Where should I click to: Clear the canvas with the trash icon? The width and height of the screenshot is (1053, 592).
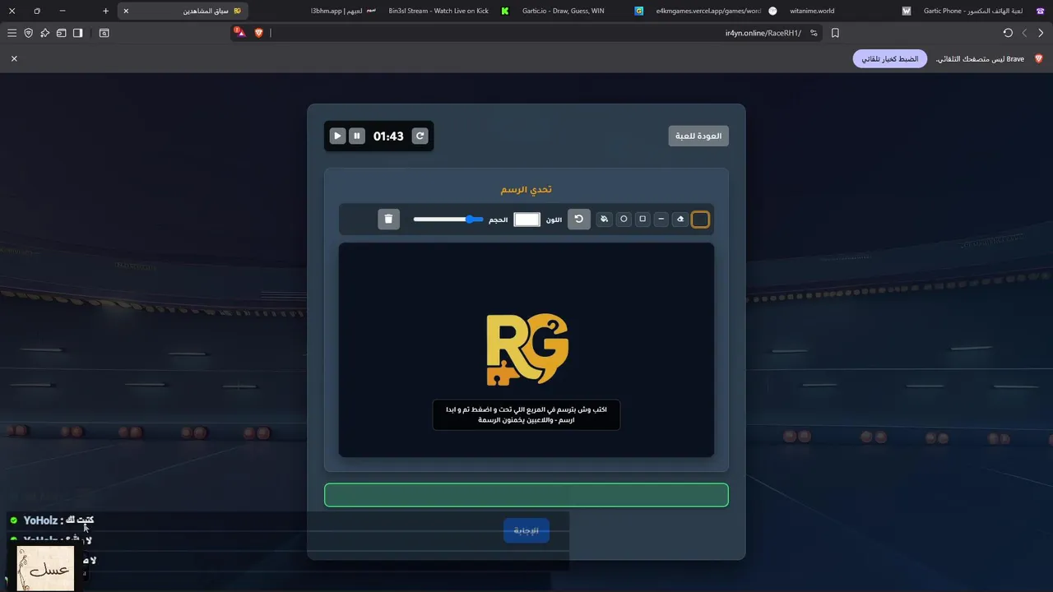point(388,219)
